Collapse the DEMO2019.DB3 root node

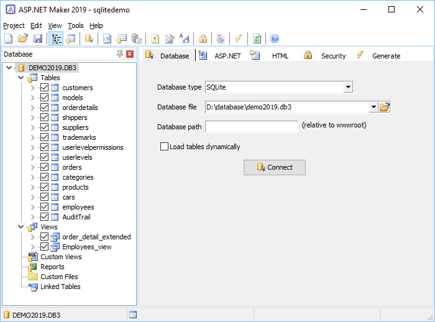pos(9,68)
